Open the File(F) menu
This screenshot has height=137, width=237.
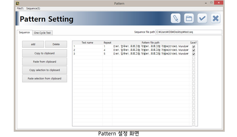(x=20, y=8)
